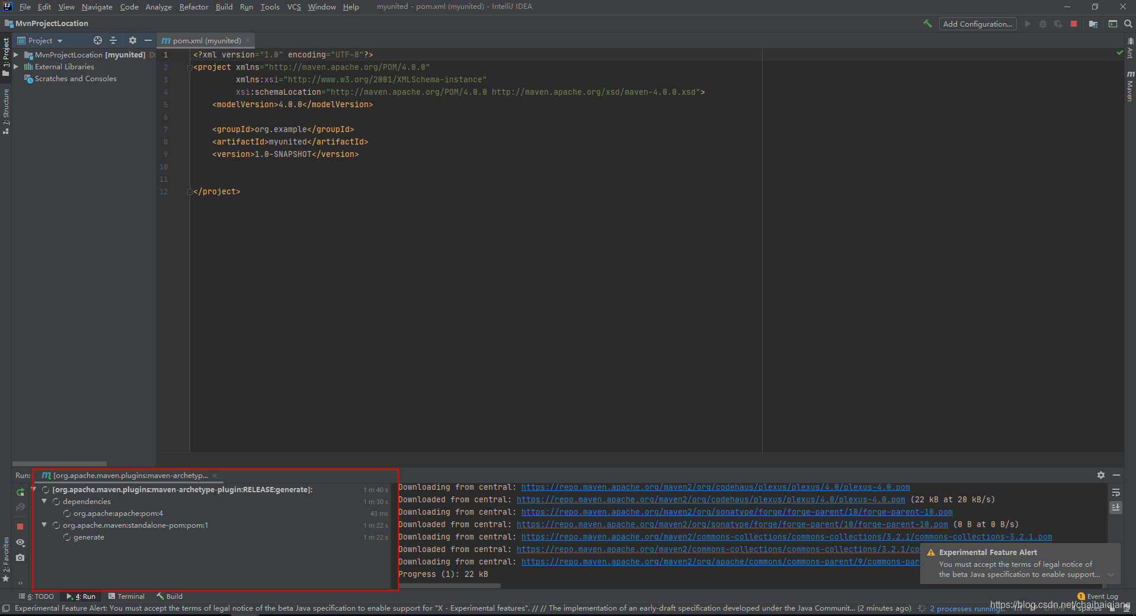Expand the MvnProjectLocation tree node

pos(16,54)
